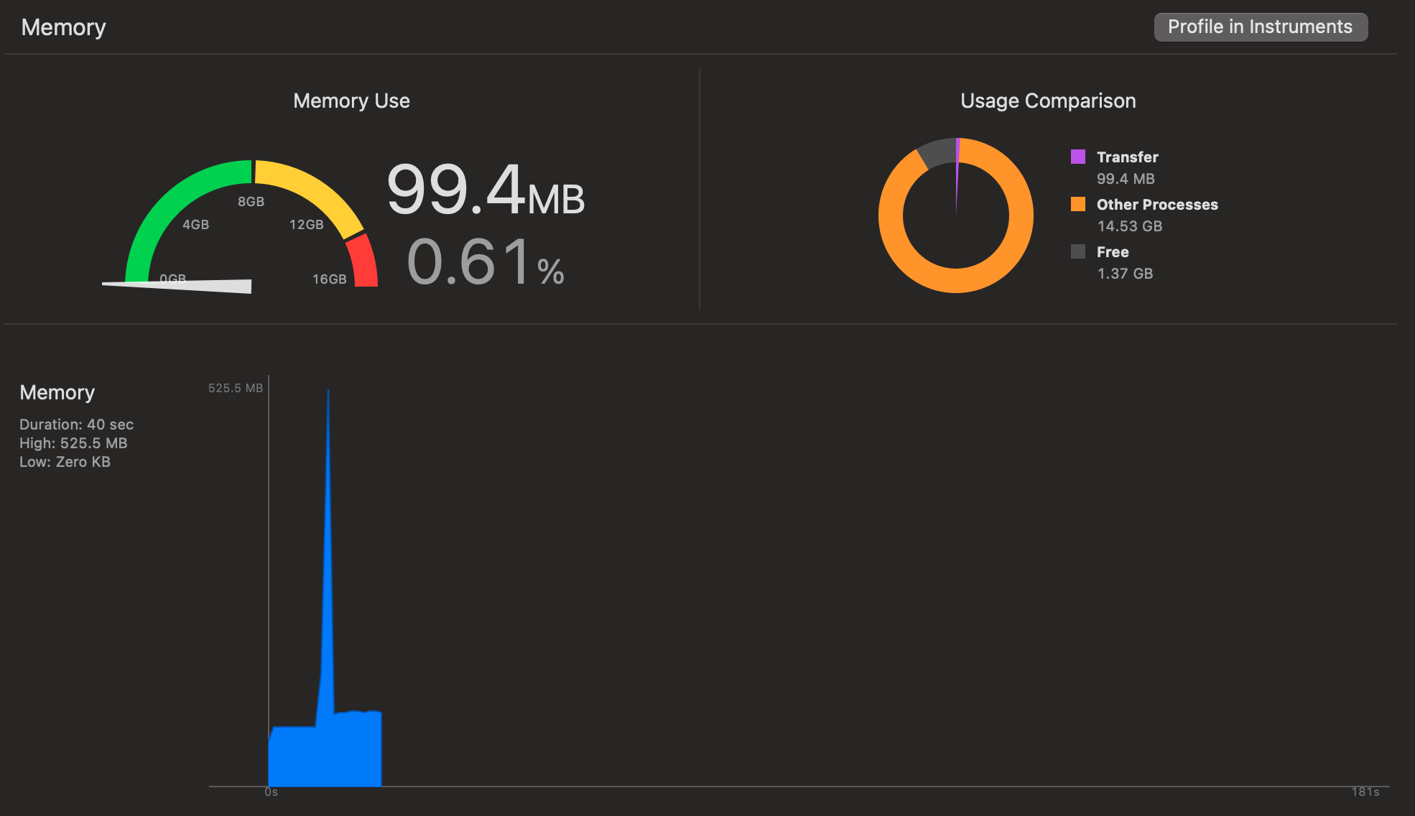Click the gray Free legend swatch

(x=1078, y=251)
